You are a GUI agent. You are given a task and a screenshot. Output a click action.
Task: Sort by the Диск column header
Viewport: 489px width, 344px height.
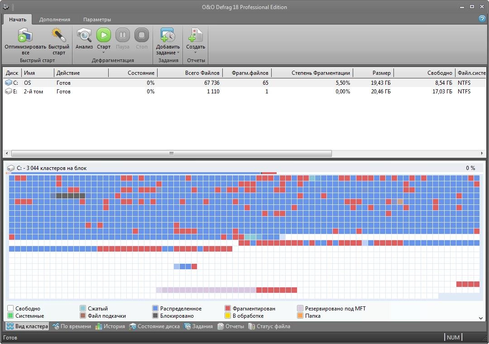point(12,73)
